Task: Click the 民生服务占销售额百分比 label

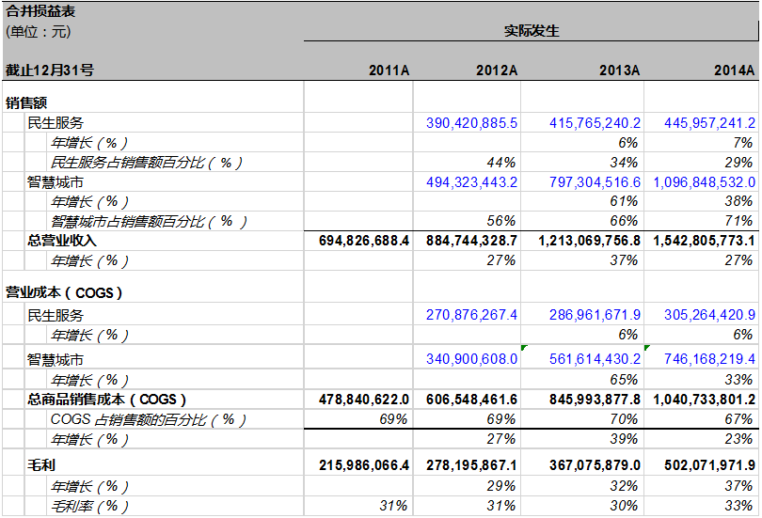Action: tap(147, 162)
